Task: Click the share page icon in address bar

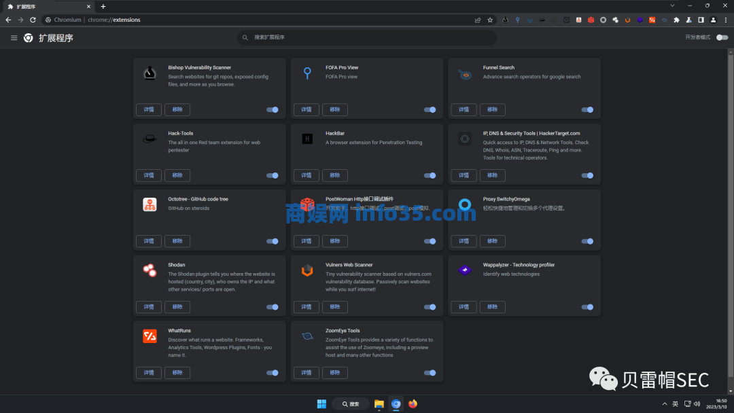Action: tap(478, 20)
